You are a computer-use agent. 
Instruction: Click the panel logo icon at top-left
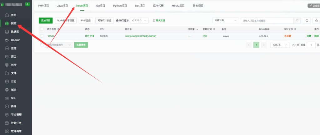(x=2, y=4)
